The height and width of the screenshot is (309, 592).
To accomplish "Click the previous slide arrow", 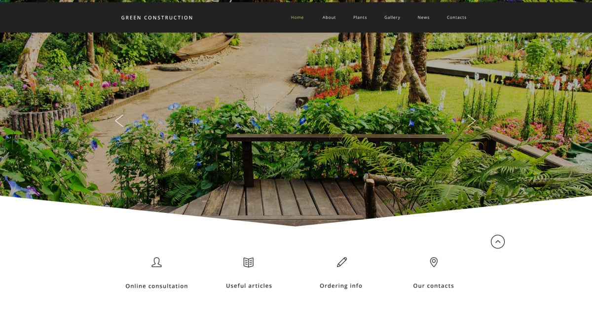I will point(119,121).
